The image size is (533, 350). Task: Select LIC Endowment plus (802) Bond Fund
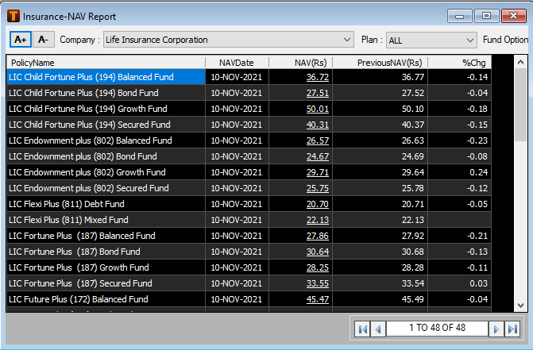(106, 156)
